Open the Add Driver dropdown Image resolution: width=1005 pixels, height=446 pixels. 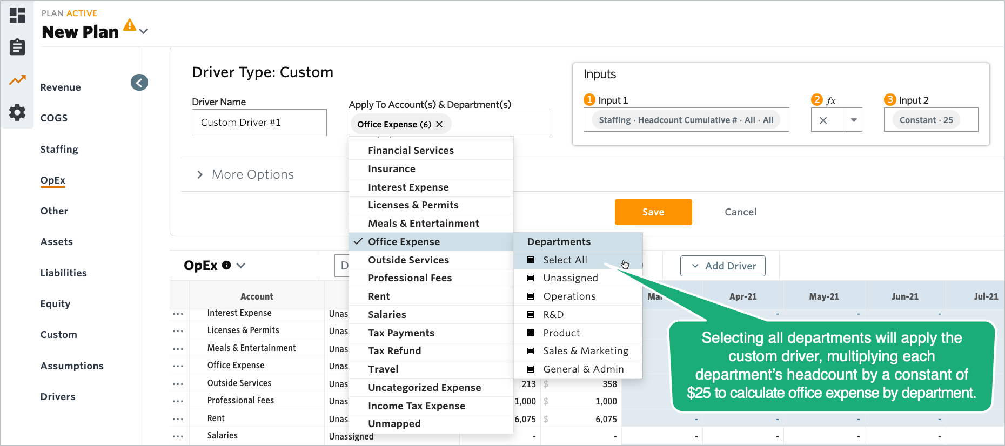[x=722, y=266]
